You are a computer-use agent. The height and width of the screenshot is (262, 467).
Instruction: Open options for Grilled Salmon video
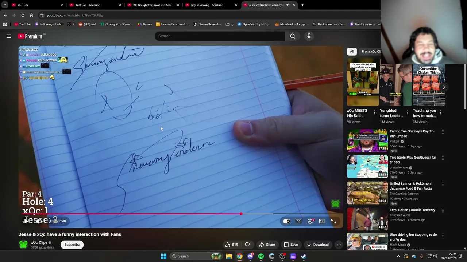pyautogui.click(x=443, y=184)
